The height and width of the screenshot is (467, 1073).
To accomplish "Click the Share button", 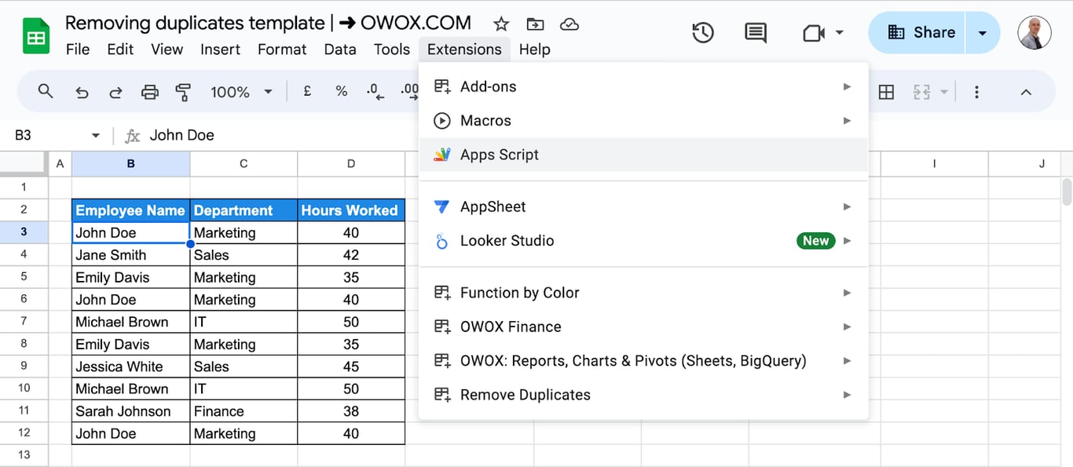I will click(917, 32).
